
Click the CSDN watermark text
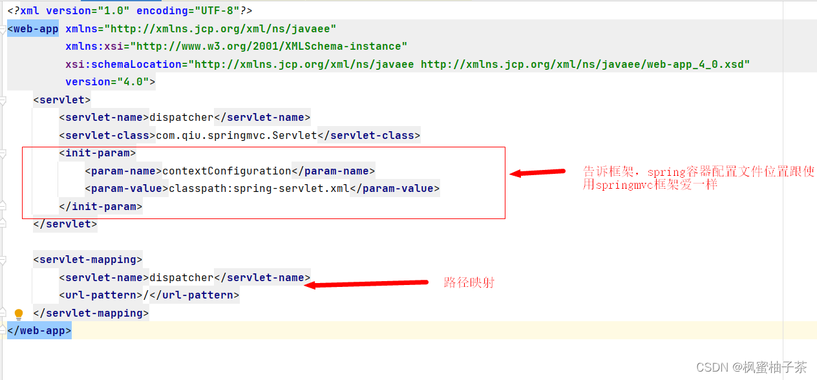(x=750, y=366)
